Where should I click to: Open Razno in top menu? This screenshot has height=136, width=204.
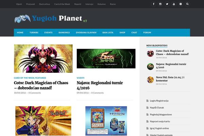tap(113, 4)
